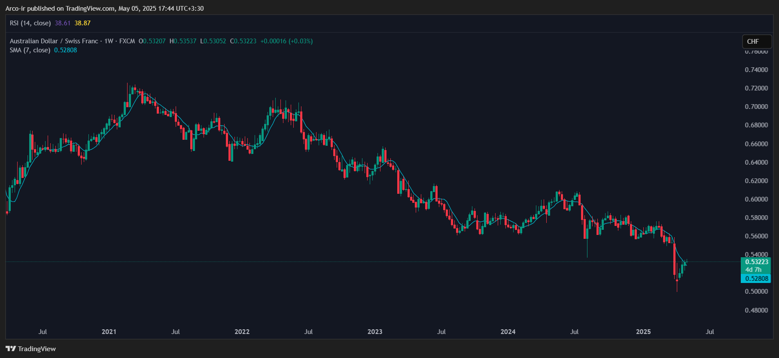This screenshot has width=779, height=358.
Task: Click the 0.60000 price axis label
Action: (x=756, y=199)
